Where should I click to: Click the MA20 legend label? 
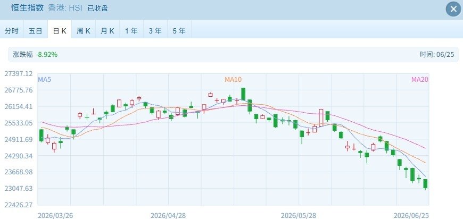[419, 79]
